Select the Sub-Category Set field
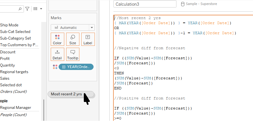253x128 pixels. pos(15,38)
